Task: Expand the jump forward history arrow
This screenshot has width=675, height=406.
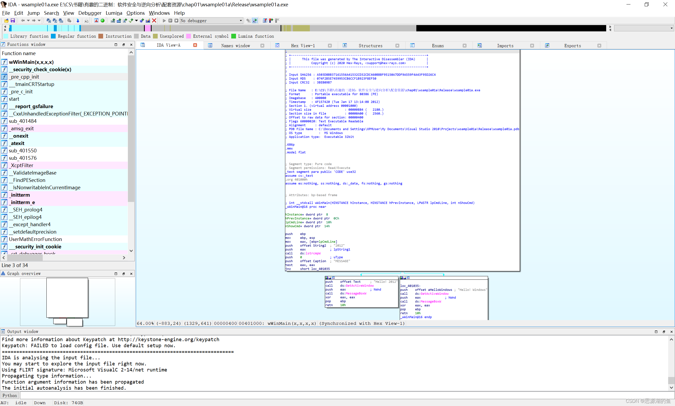Action: (39, 21)
